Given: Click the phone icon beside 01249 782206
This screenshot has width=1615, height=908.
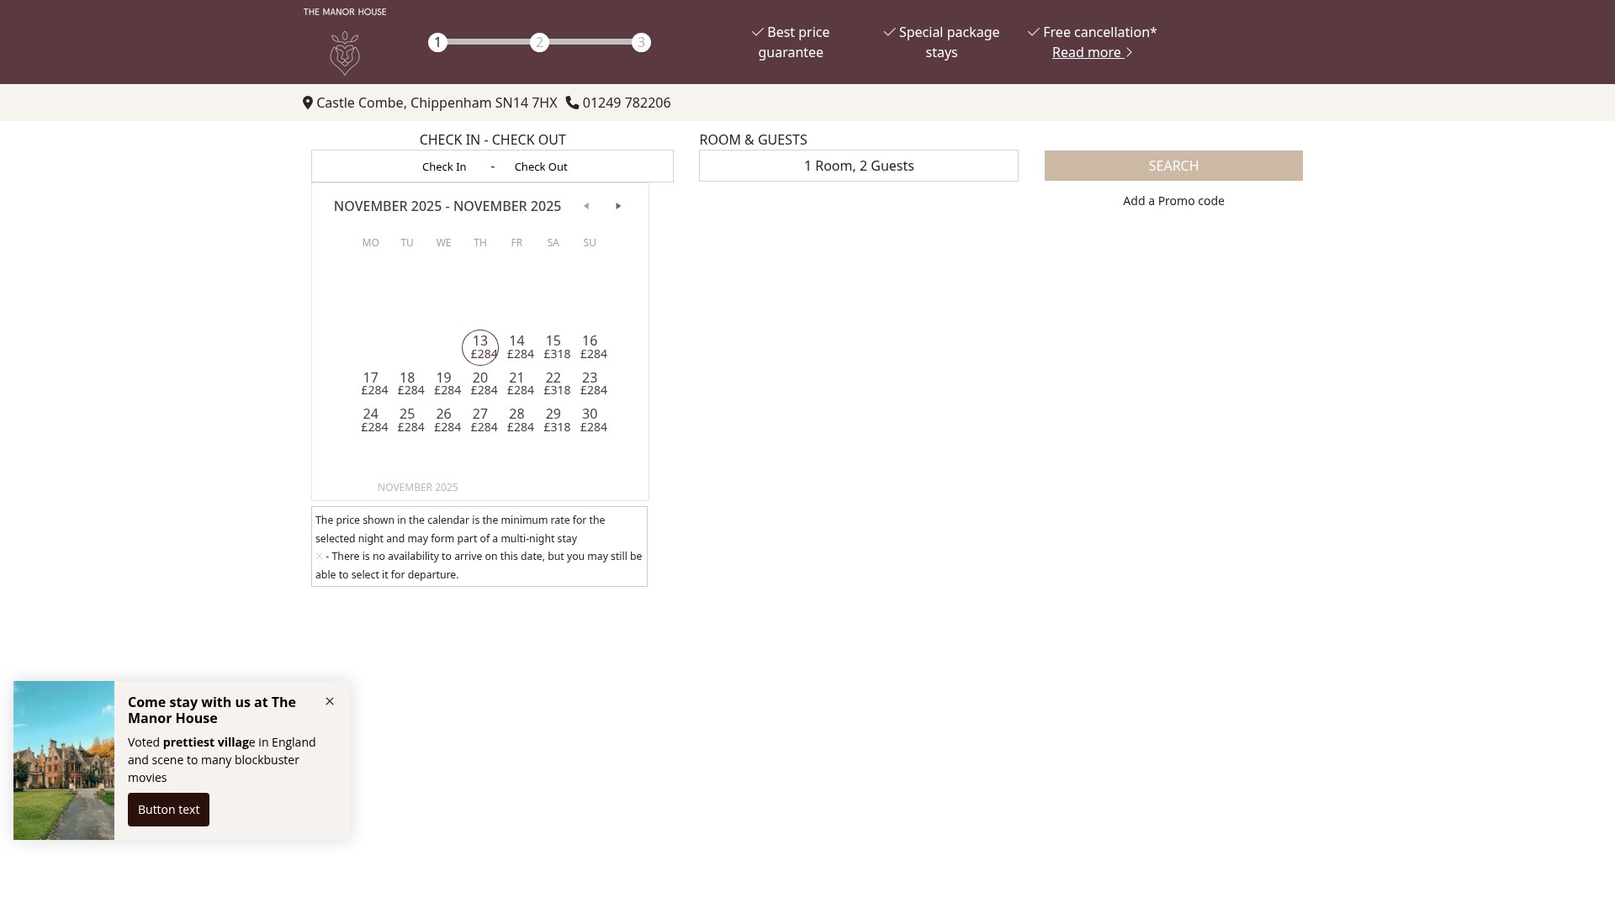Looking at the screenshot, I should [x=572, y=103].
